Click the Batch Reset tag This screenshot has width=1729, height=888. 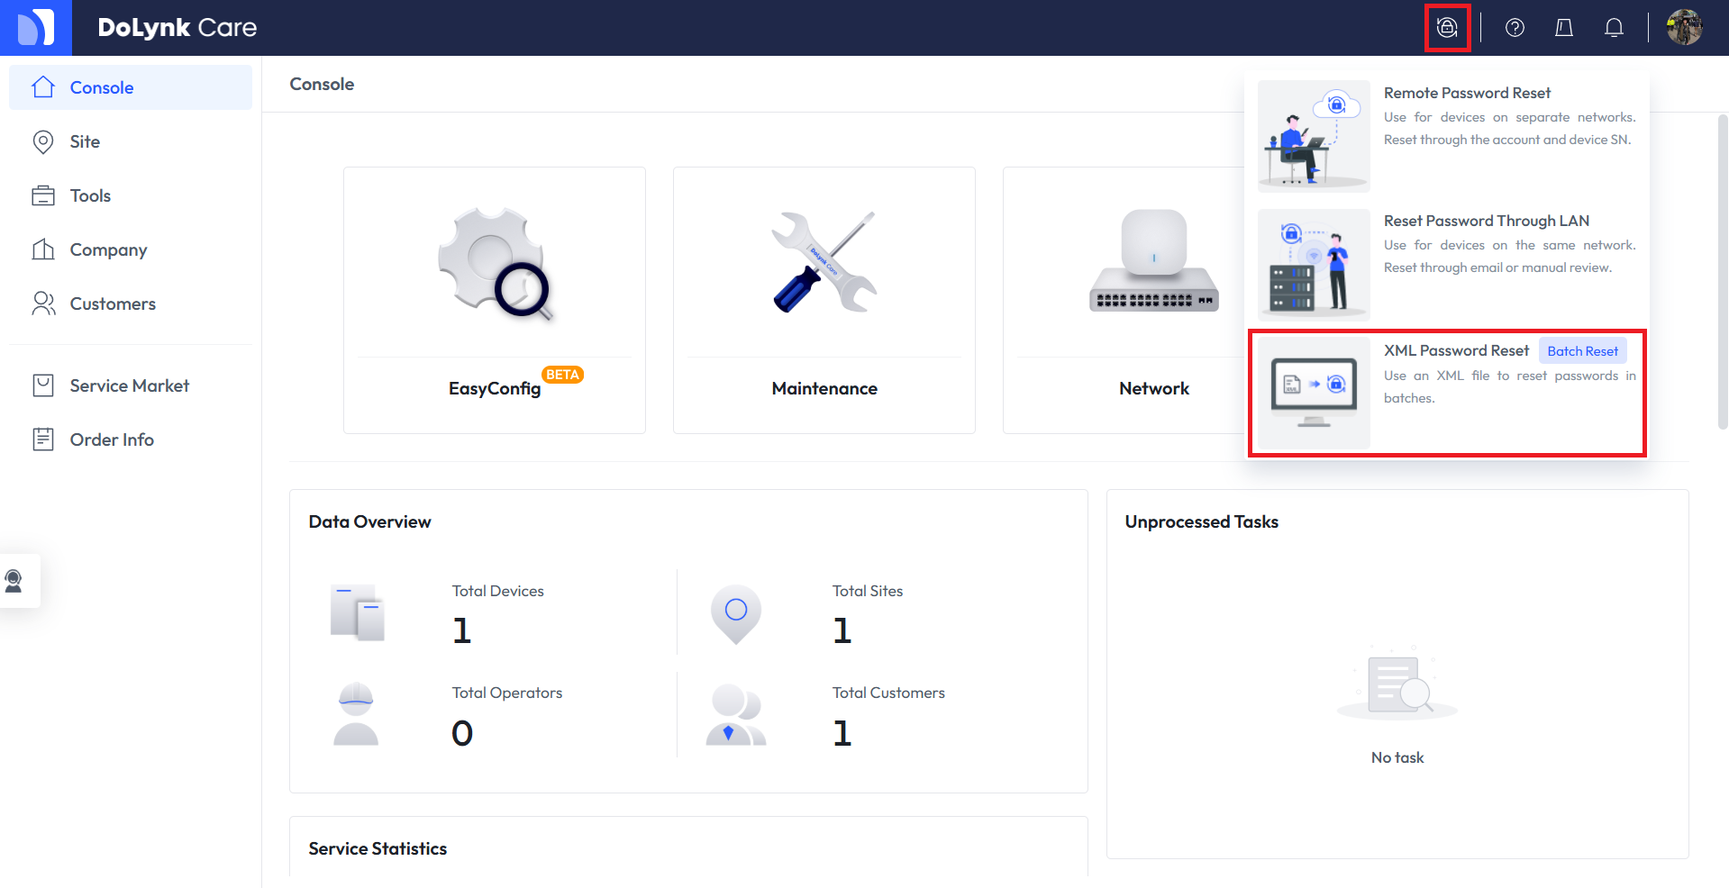[x=1583, y=351]
